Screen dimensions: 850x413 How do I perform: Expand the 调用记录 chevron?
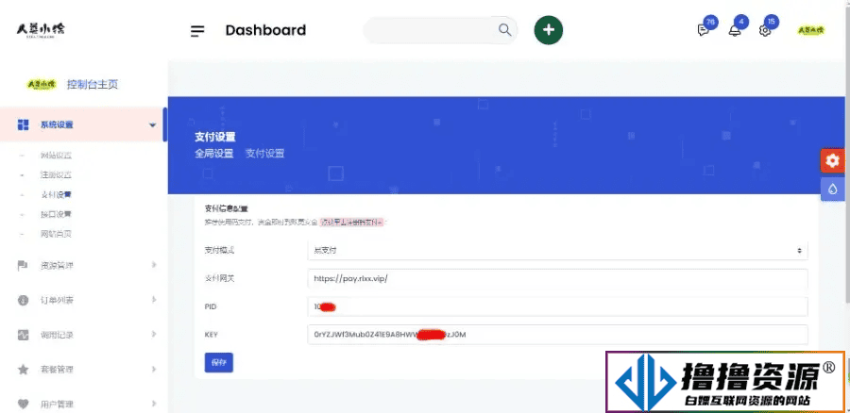[x=154, y=334]
